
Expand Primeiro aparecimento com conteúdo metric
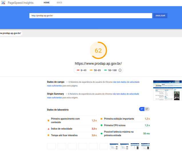pos(65,120)
